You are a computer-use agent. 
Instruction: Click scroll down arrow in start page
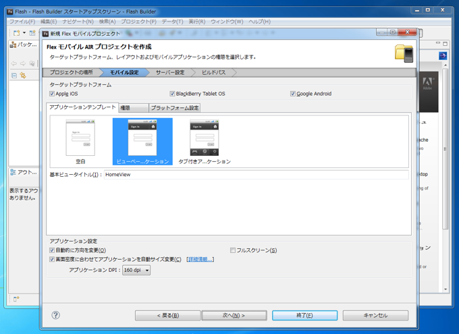[446, 289]
